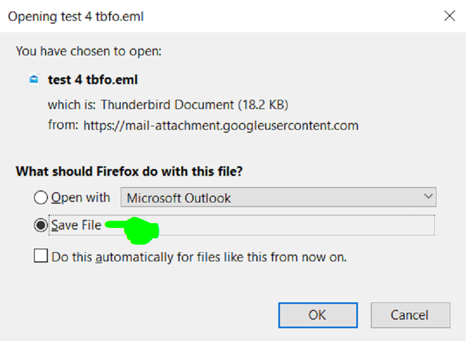
Task: Select the Save File radio button
Action: click(40, 225)
